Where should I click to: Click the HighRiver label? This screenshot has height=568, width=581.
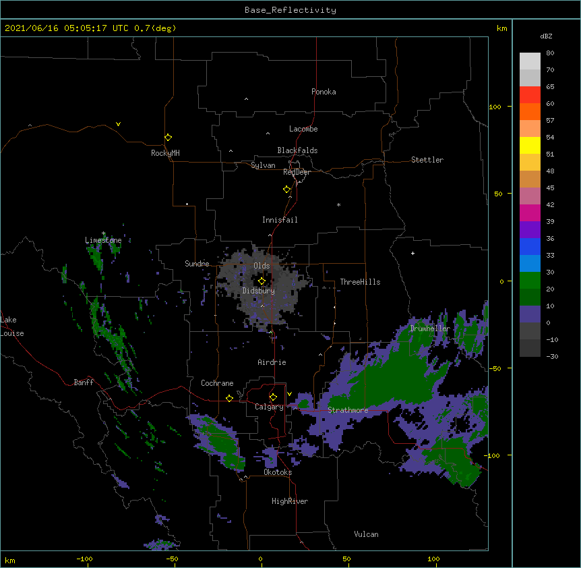pos(290,501)
